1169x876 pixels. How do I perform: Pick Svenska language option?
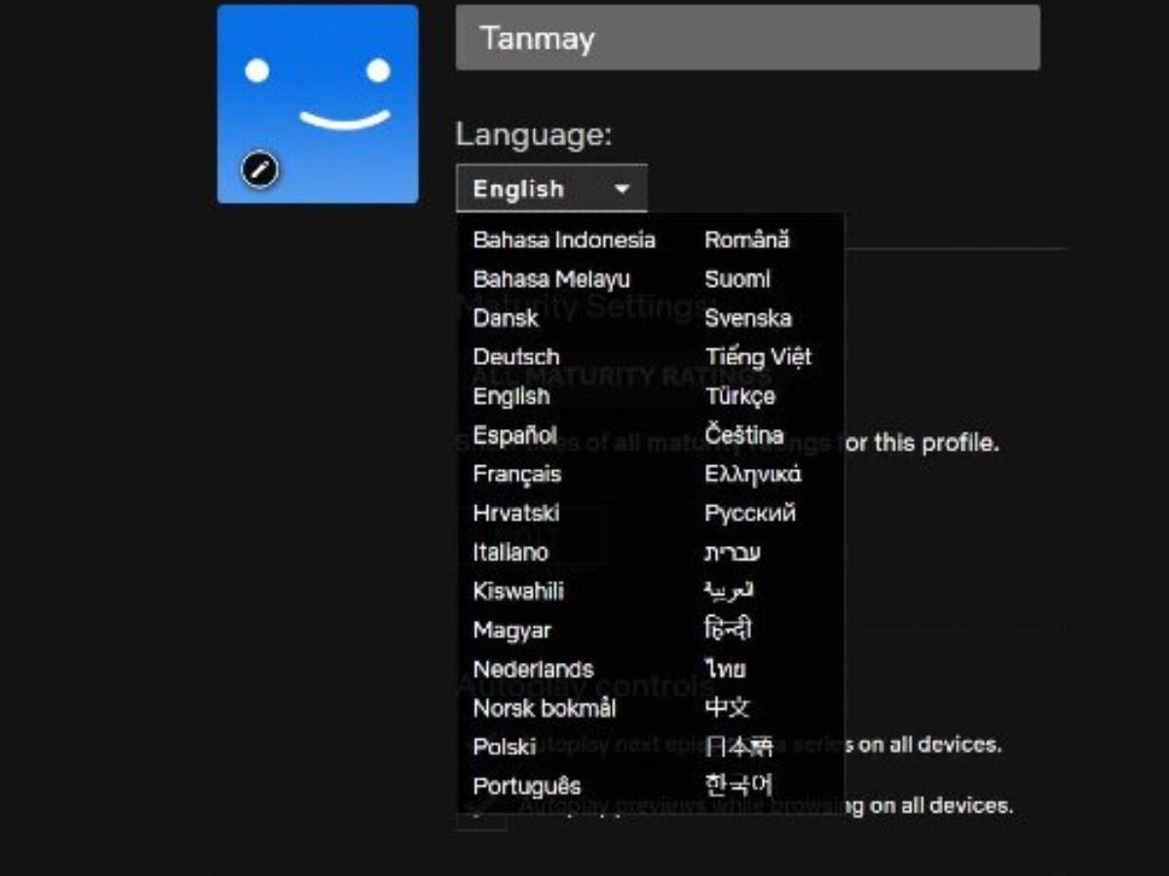click(x=748, y=318)
